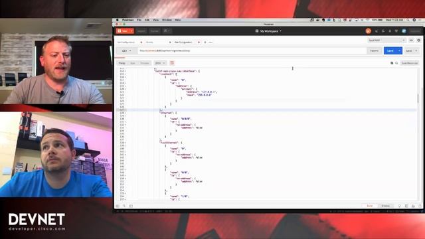Open the console icon in status bar
425x239 pixels.
click(x=131, y=206)
